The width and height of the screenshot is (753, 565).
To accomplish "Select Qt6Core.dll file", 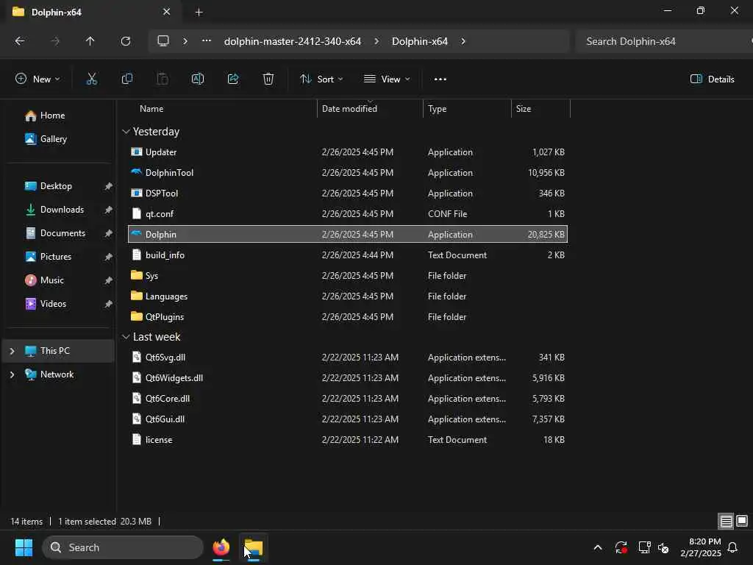I will click(347, 399).
